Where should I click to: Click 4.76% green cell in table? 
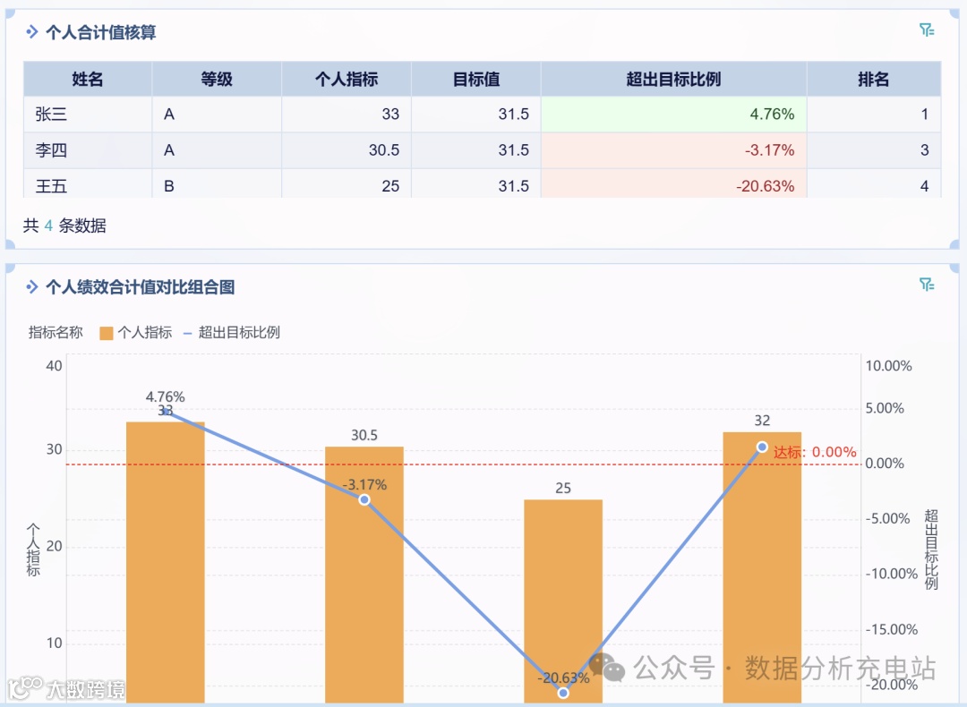(x=673, y=114)
